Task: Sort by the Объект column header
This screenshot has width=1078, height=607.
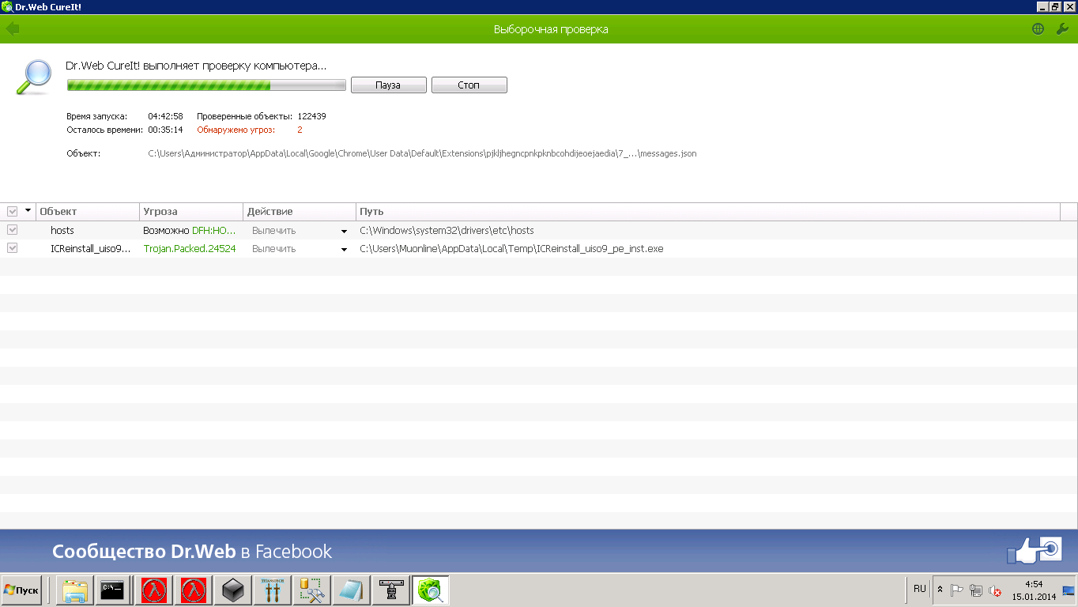Action: [x=88, y=212]
